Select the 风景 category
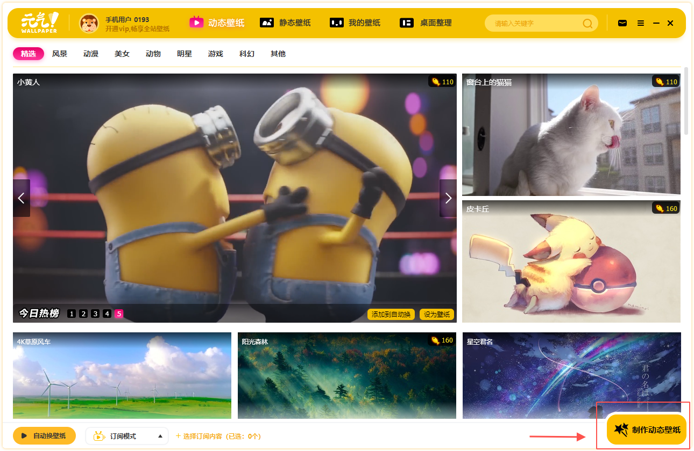Screen dimensions: 694x451 tap(60, 54)
